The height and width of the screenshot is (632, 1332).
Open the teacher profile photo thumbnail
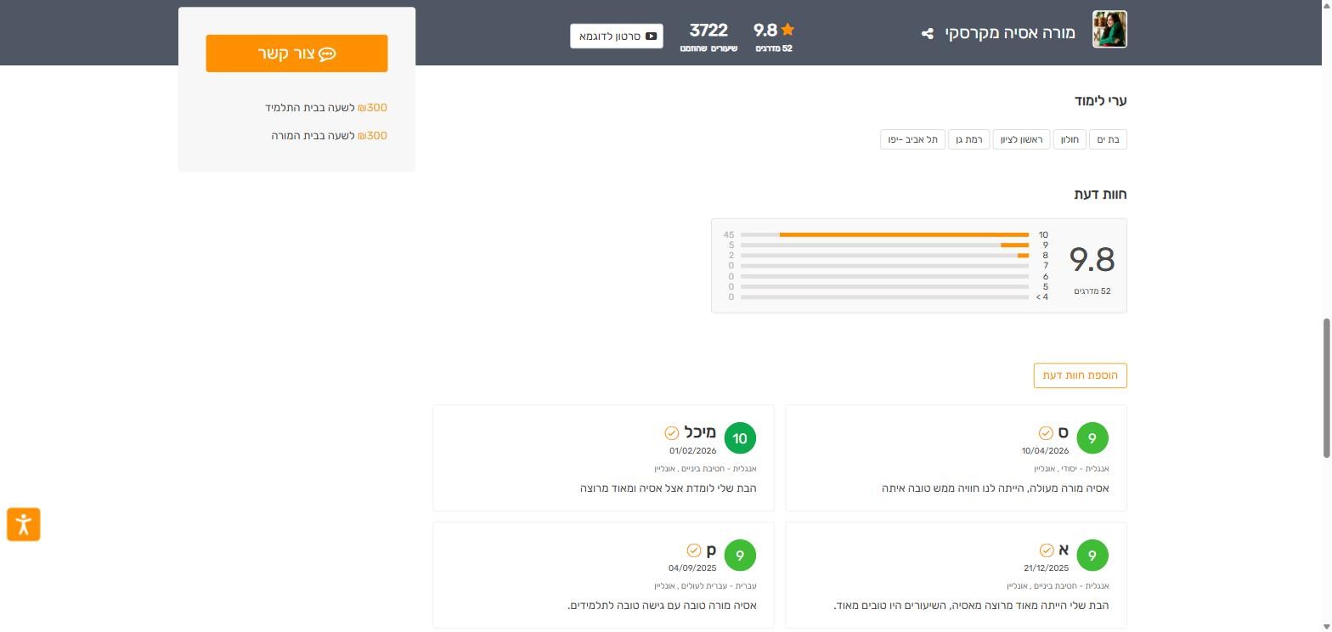[1109, 29]
